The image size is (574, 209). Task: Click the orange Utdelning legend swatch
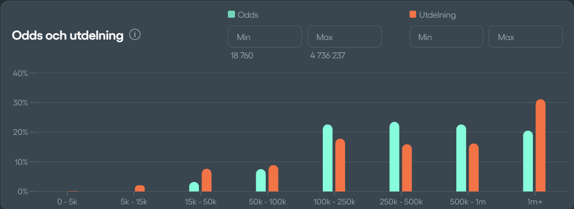pos(413,15)
